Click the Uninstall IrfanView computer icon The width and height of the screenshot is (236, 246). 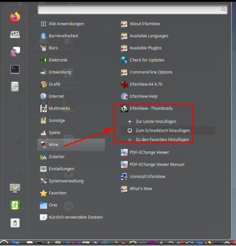[x=124, y=177]
